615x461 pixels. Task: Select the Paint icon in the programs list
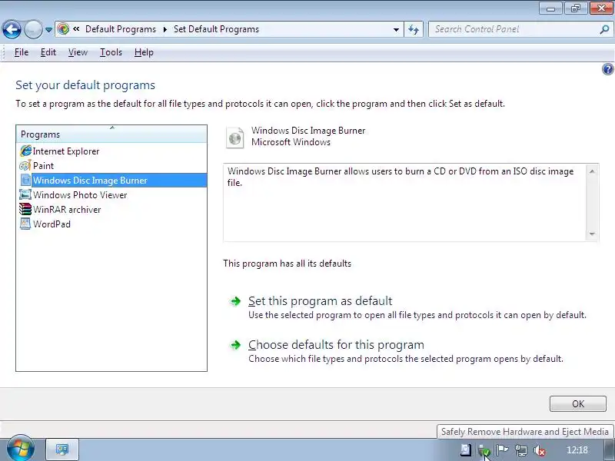click(x=25, y=165)
